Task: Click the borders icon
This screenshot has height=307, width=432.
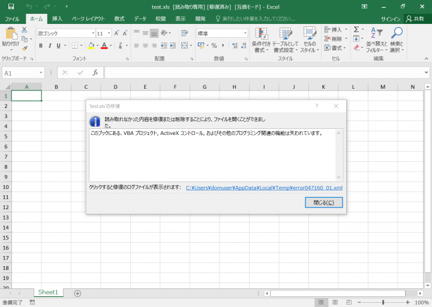Action: point(74,46)
